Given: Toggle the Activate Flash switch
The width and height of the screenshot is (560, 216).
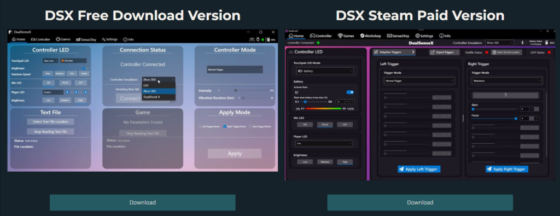Looking at the screenshot, I should pos(350,92).
